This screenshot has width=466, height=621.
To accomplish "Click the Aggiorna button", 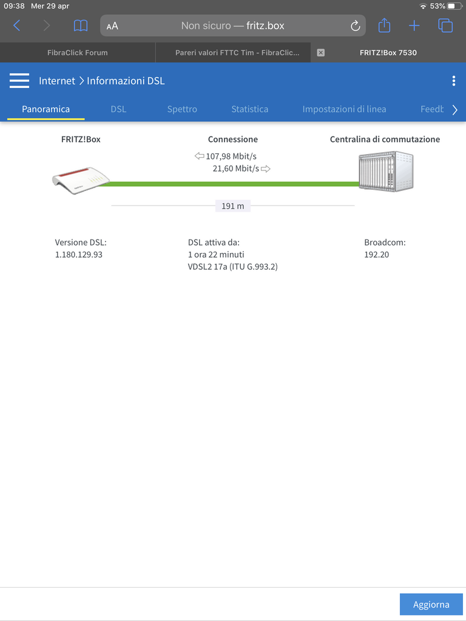I will [x=431, y=605].
